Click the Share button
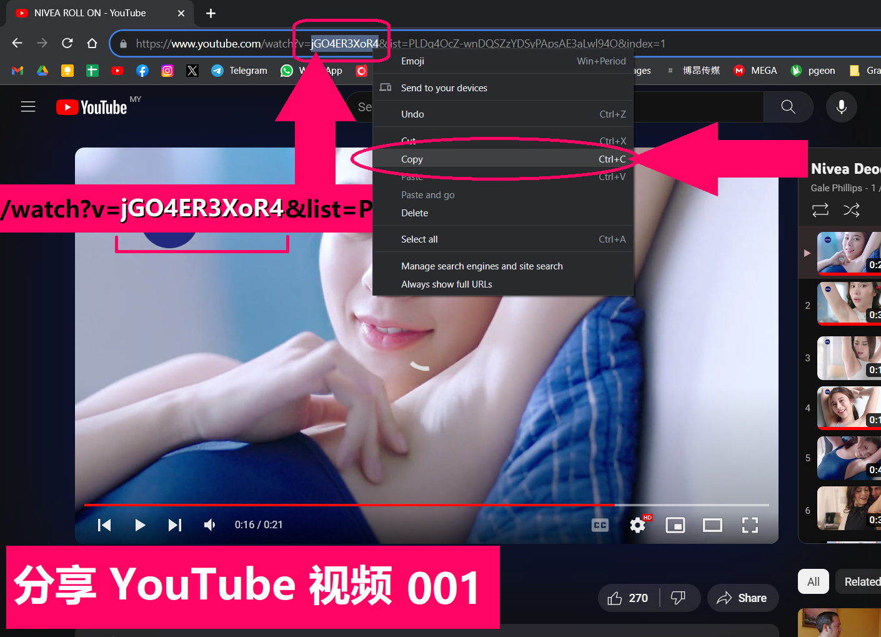Image resolution: width=881 pixels, height=637 pixels. click(x=743, y=598)
